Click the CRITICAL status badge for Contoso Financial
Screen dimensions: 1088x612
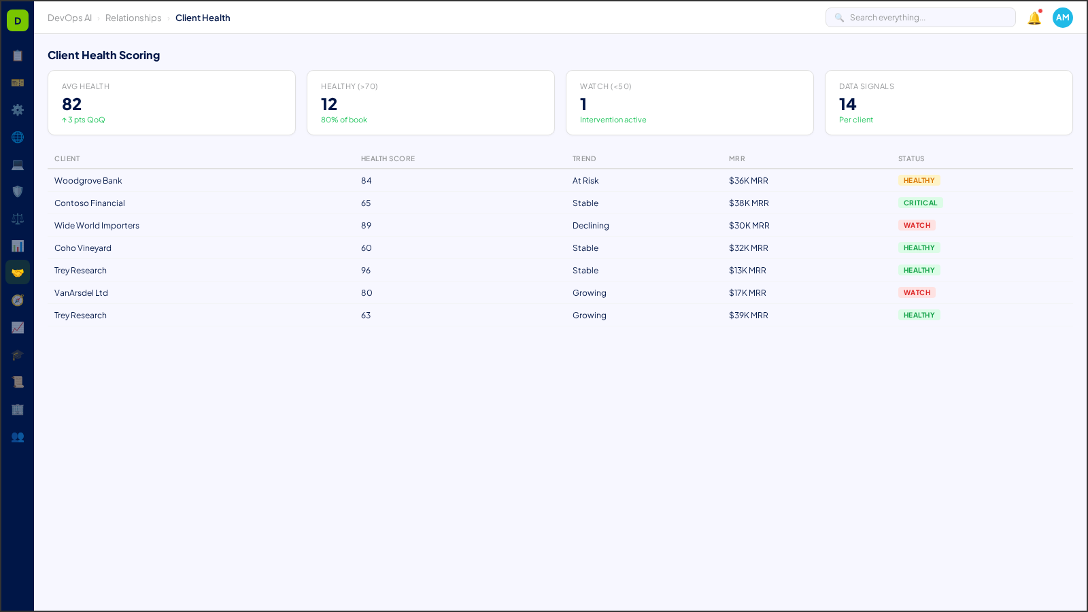click(x=920, y=203)
